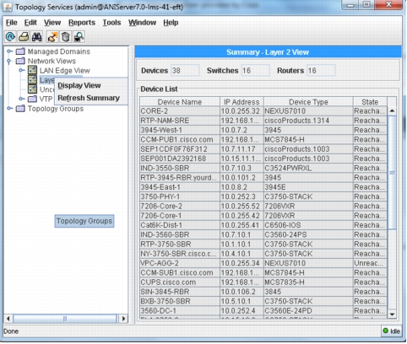
Task: Click the device list scroll down arrow
Action: click(392, 314)
